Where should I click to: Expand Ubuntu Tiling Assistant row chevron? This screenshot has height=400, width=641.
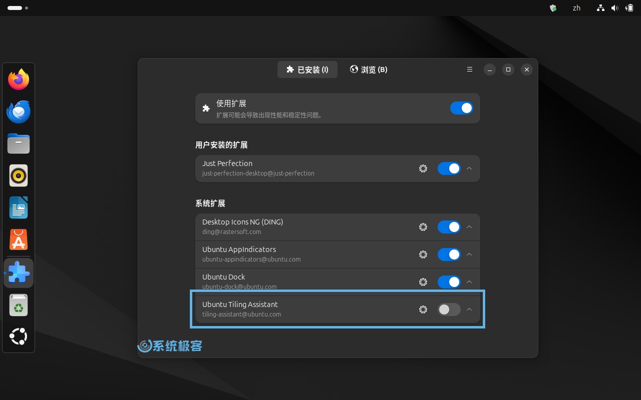click(x=469, y=309)
